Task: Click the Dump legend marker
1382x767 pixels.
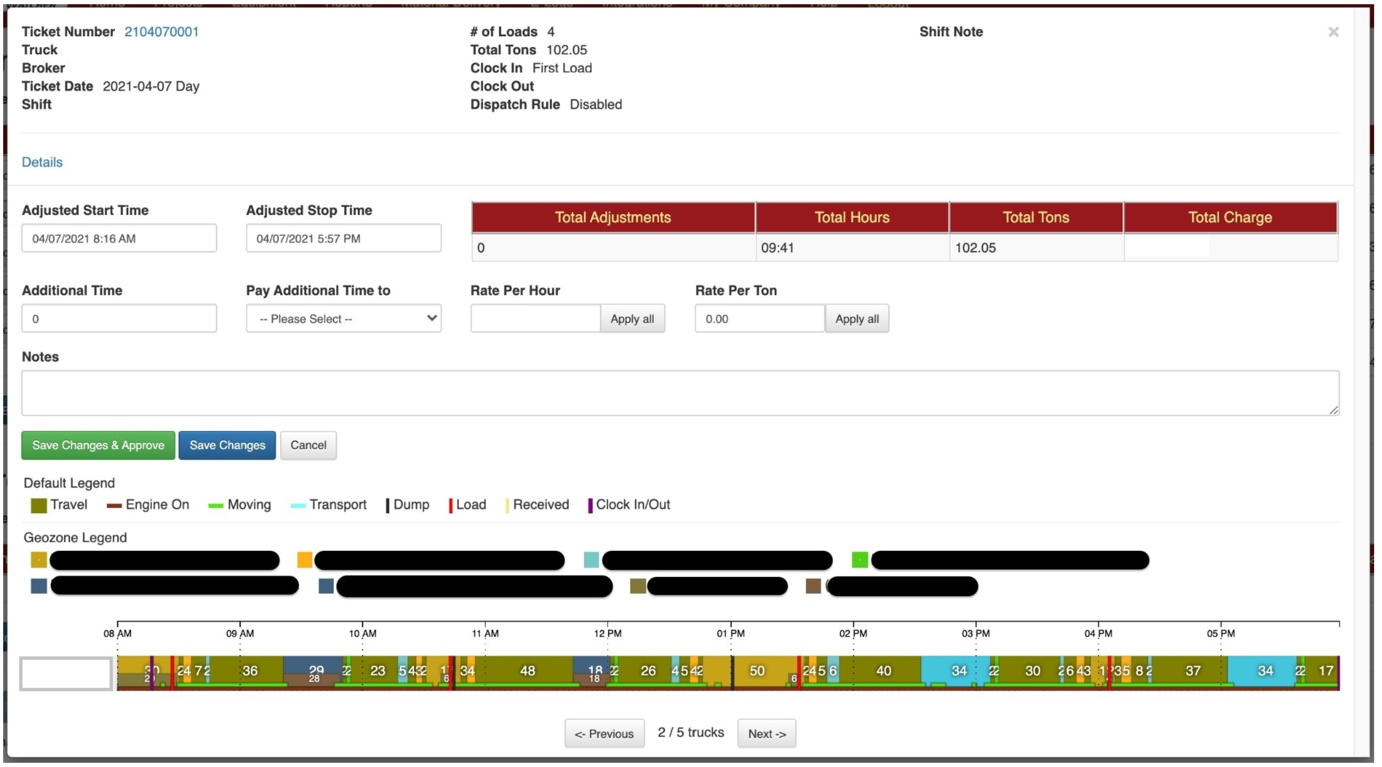Action: click(x=387, y=506)
